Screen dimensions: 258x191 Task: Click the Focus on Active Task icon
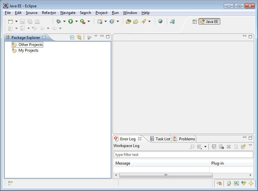pos(89,38)
